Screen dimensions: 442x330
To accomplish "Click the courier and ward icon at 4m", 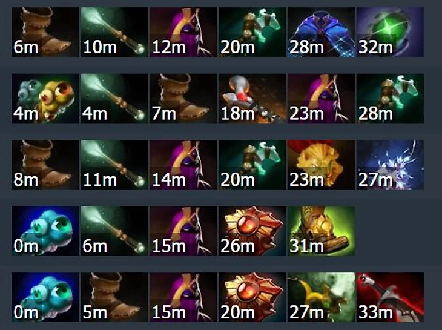I will click(x=45, y=98).
